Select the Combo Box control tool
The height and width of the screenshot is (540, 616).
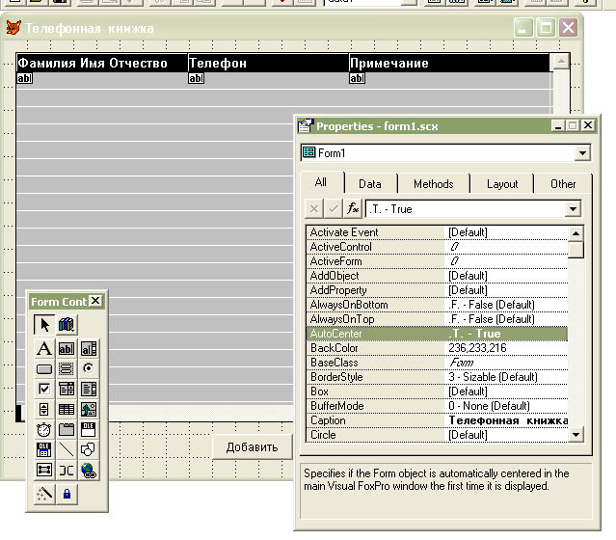(x=66, y=389)
